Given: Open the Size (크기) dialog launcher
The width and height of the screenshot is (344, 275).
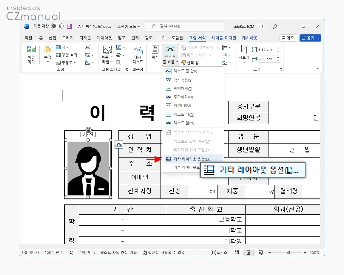Looking at the screenshot, I should pyautogui.click(x=281, y=70).
